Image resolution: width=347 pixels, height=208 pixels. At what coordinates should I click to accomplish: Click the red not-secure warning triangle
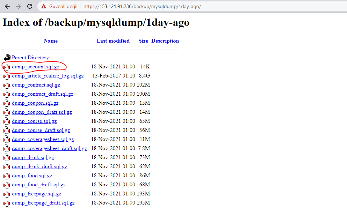pos(44,6)
